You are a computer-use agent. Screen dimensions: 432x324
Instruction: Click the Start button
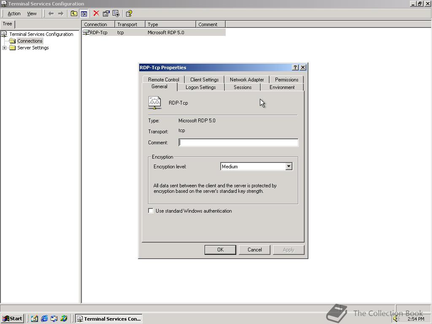click(x=12, y=319)
